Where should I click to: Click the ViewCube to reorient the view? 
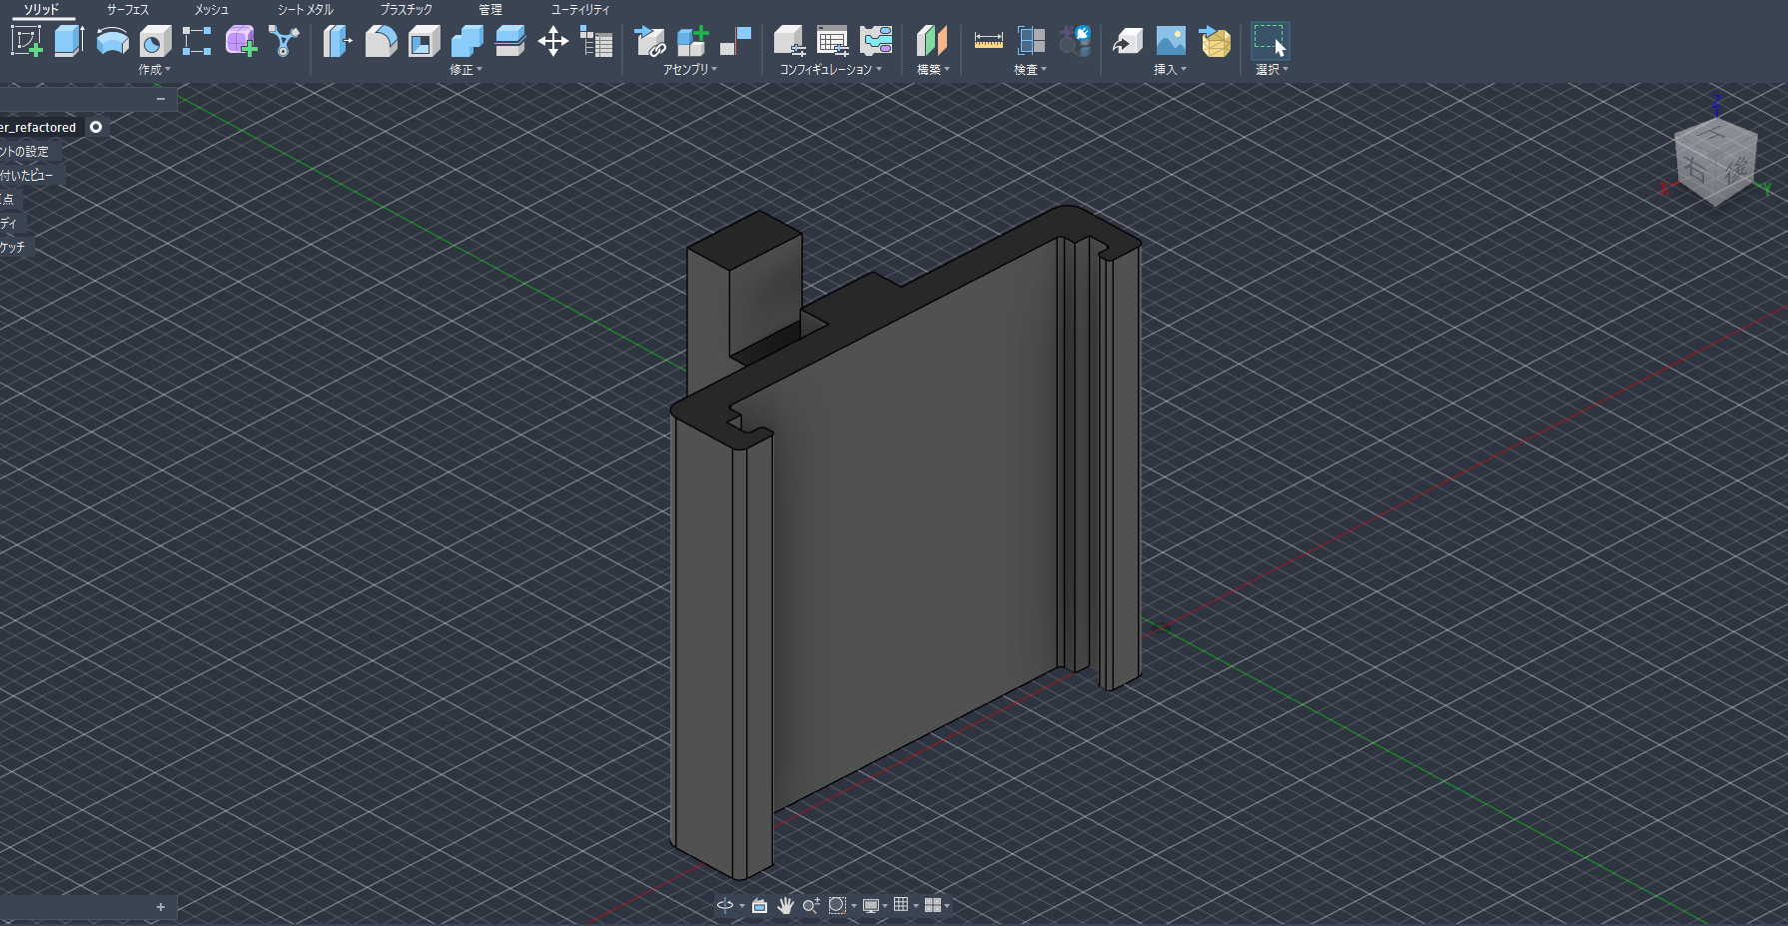(x=1715, y=162)
